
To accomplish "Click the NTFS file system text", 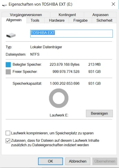I will tap(35, 54).
